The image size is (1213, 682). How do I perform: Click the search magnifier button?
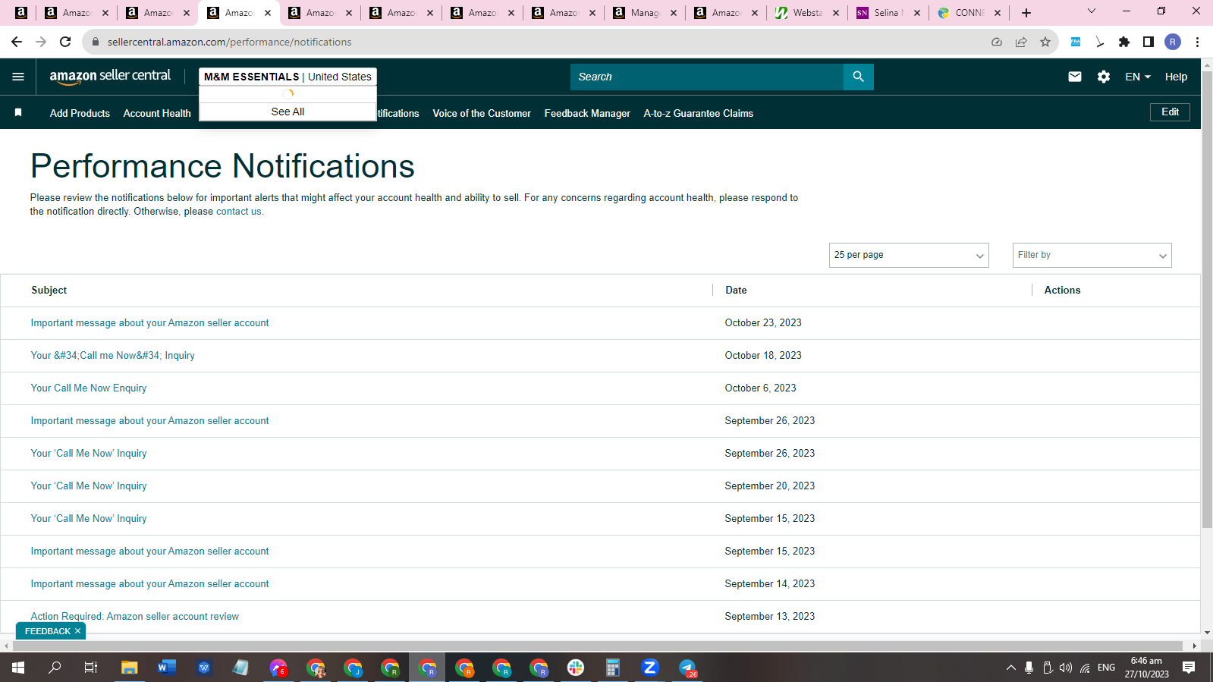[858, 77]
